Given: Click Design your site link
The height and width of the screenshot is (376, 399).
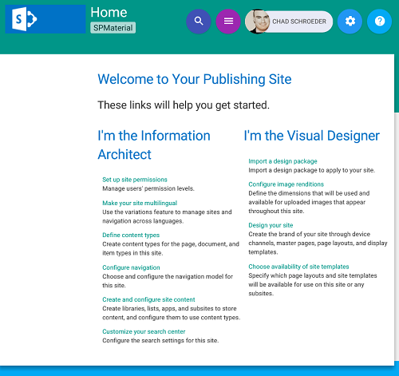Looking at the screenshot, I should [x=271, y=225].
